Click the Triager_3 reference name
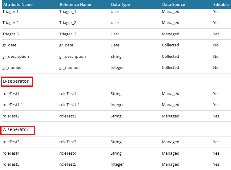 (68, 34)
